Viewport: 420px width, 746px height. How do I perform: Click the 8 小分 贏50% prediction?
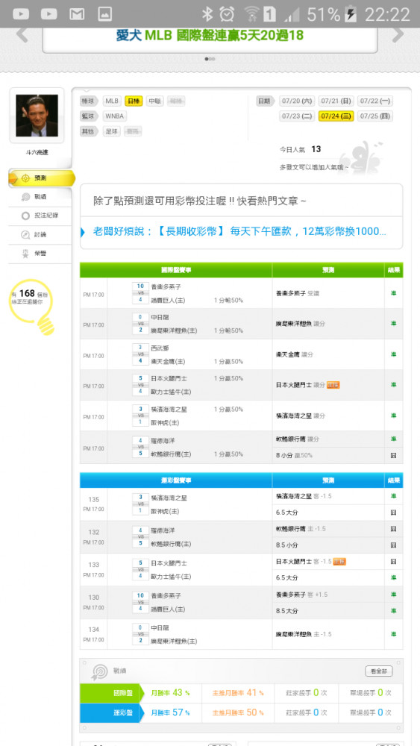[x=294, y=455]
